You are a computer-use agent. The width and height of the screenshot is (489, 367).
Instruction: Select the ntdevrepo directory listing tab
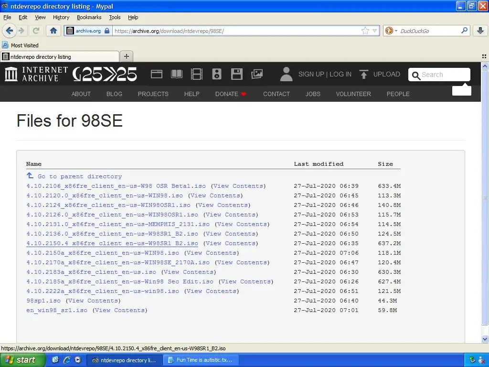tap(60, 56)
